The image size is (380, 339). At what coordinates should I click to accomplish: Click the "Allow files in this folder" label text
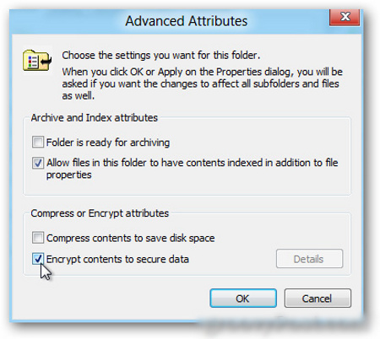click(x=98, y=163)
